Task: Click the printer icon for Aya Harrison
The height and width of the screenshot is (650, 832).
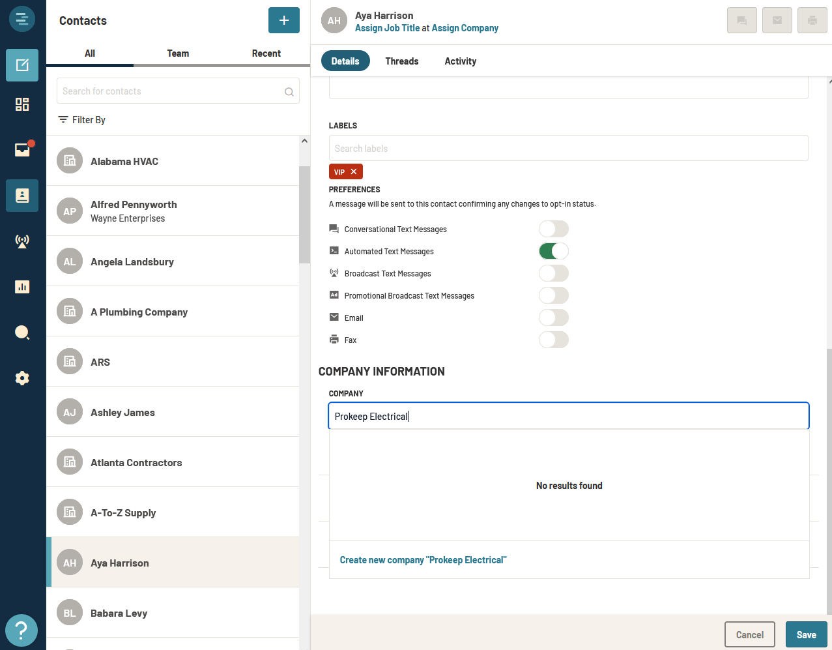Action: (x=812, y=20)
